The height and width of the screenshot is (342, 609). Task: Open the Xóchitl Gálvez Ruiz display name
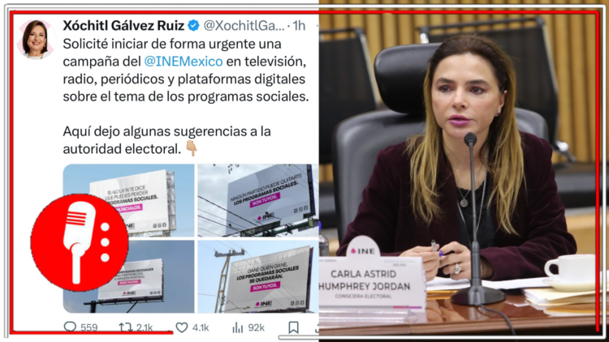[123, 26]
